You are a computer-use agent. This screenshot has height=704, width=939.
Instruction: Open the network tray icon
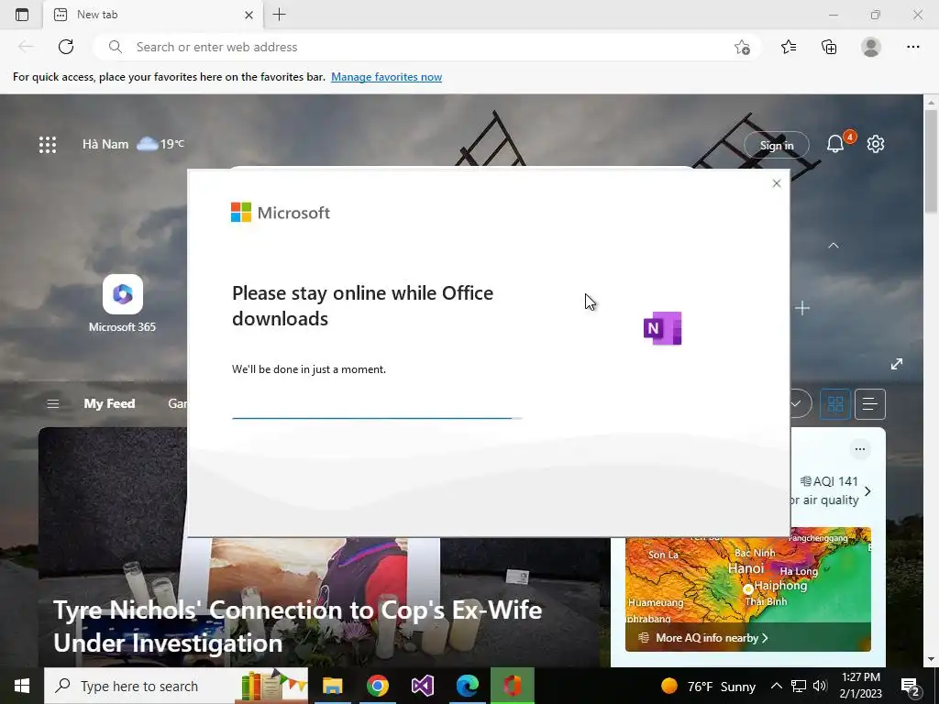coord(799,686)
